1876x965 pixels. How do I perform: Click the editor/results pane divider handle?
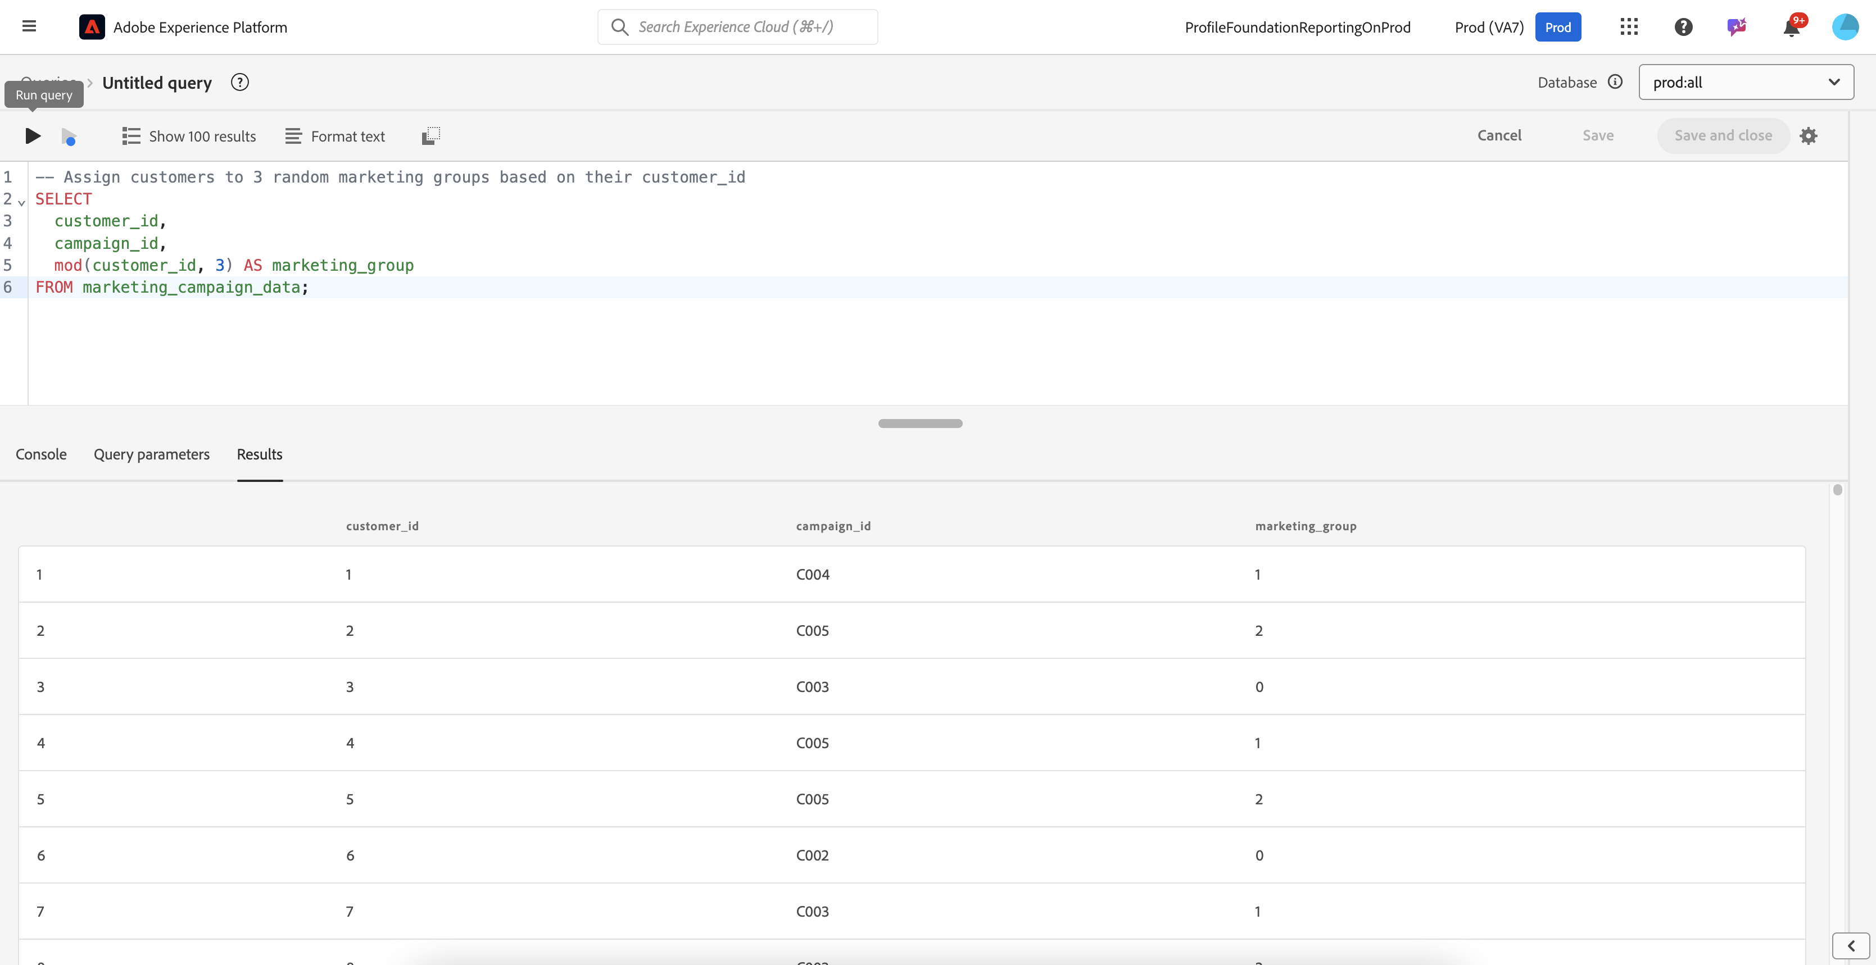click(x=920, y=424)
